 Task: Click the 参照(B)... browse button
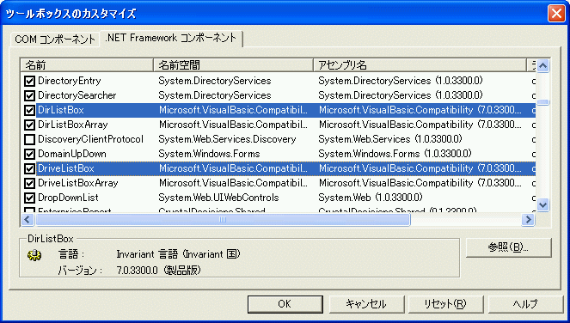click(x=509, y=247)
